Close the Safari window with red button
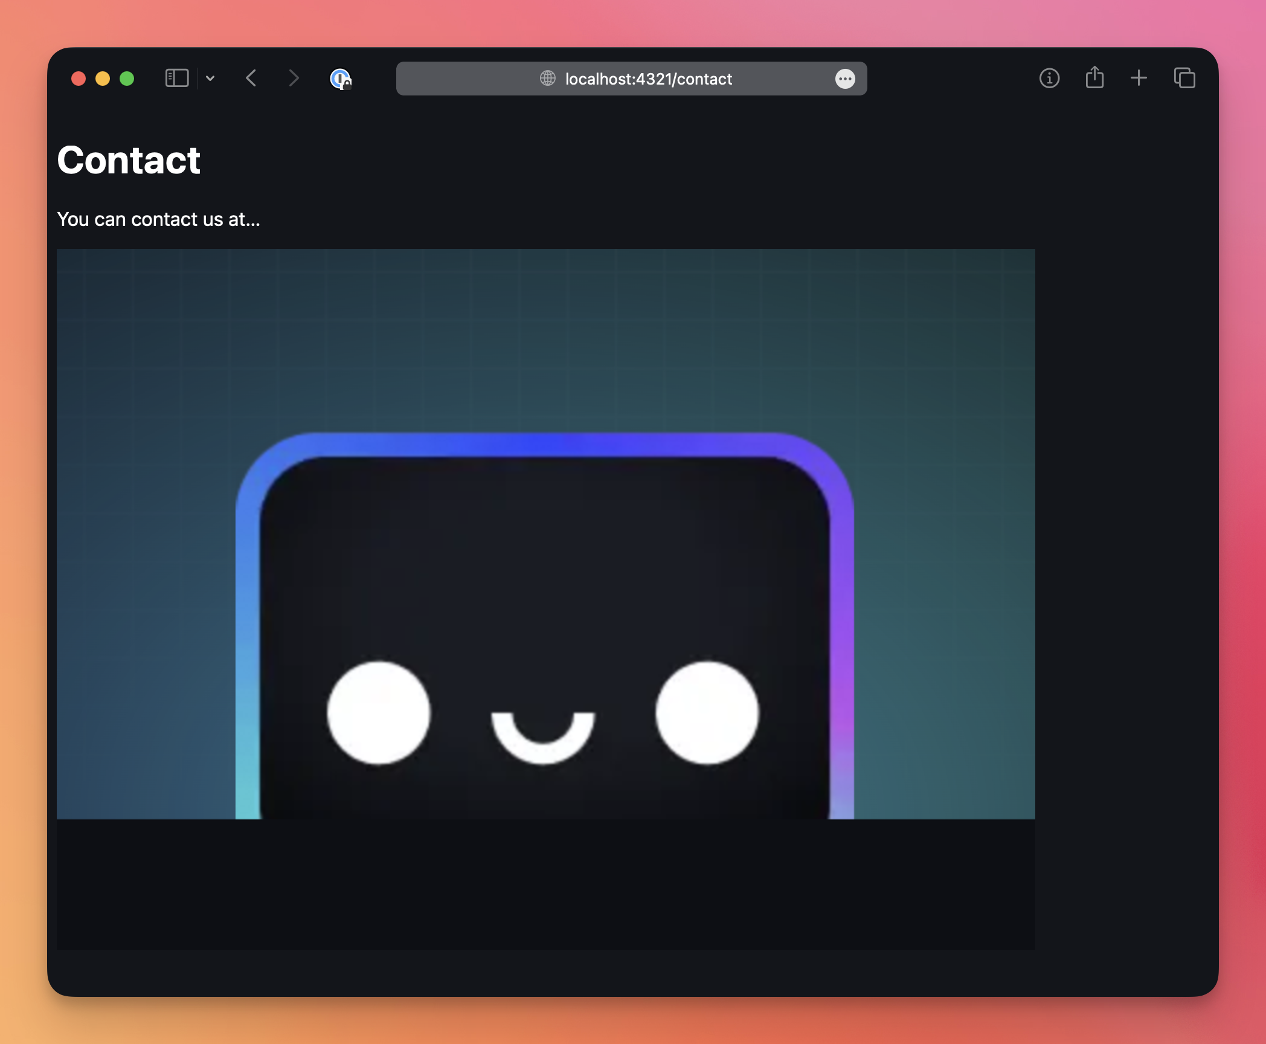This screenshot has height=1044, width=1266. pos(79,79)
